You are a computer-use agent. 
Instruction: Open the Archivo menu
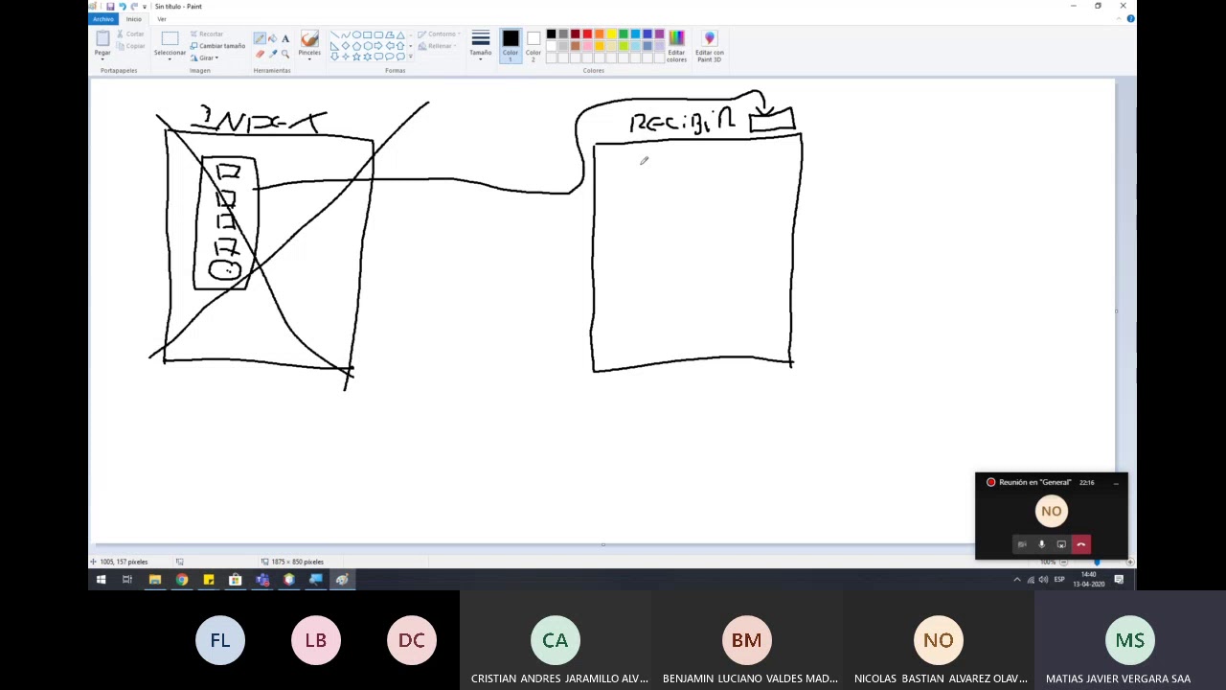103,19
